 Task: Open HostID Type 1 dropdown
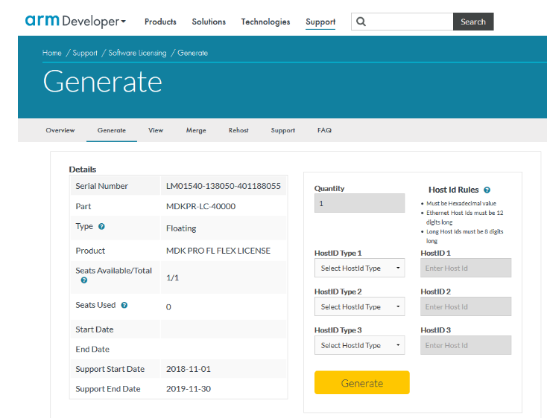click(x=360, y=268)
